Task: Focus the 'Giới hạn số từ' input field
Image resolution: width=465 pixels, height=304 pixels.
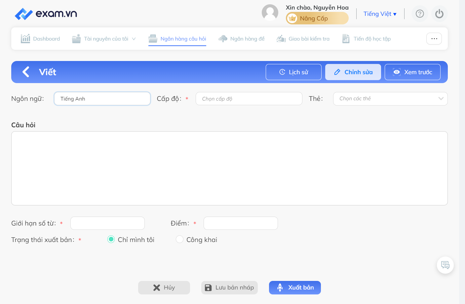Action: (107, 223)
